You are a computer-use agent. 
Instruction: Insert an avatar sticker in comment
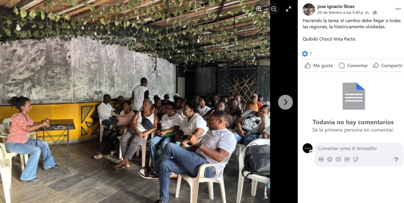click(321, 159)
